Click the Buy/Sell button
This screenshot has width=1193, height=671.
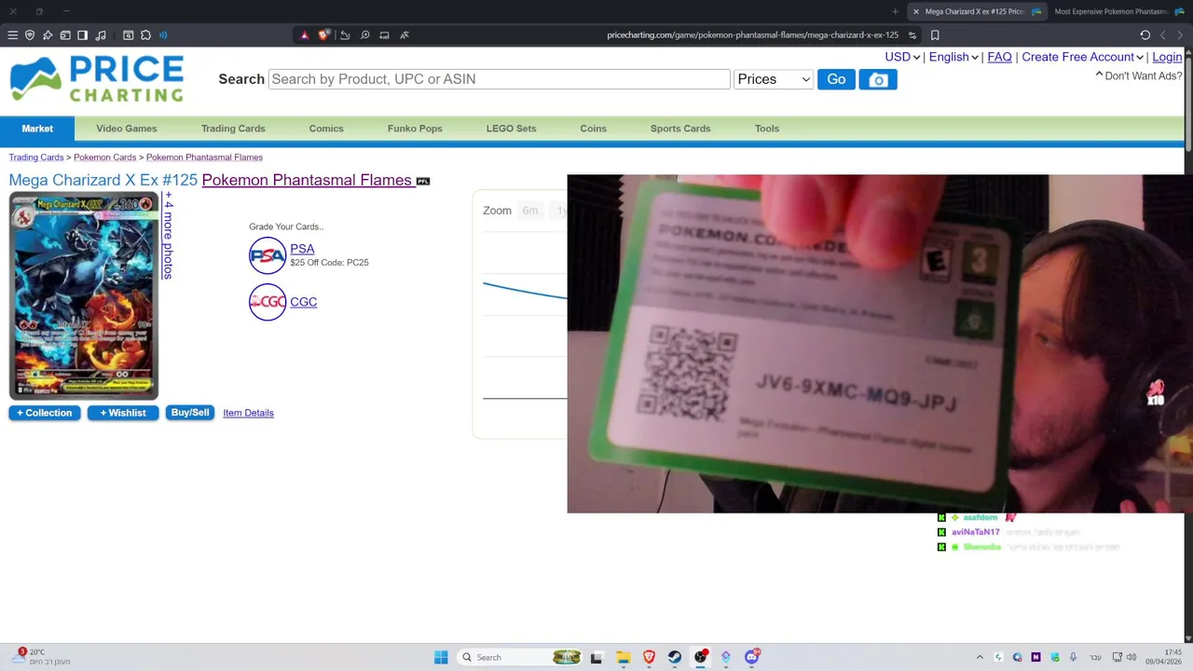click(190, 413)
